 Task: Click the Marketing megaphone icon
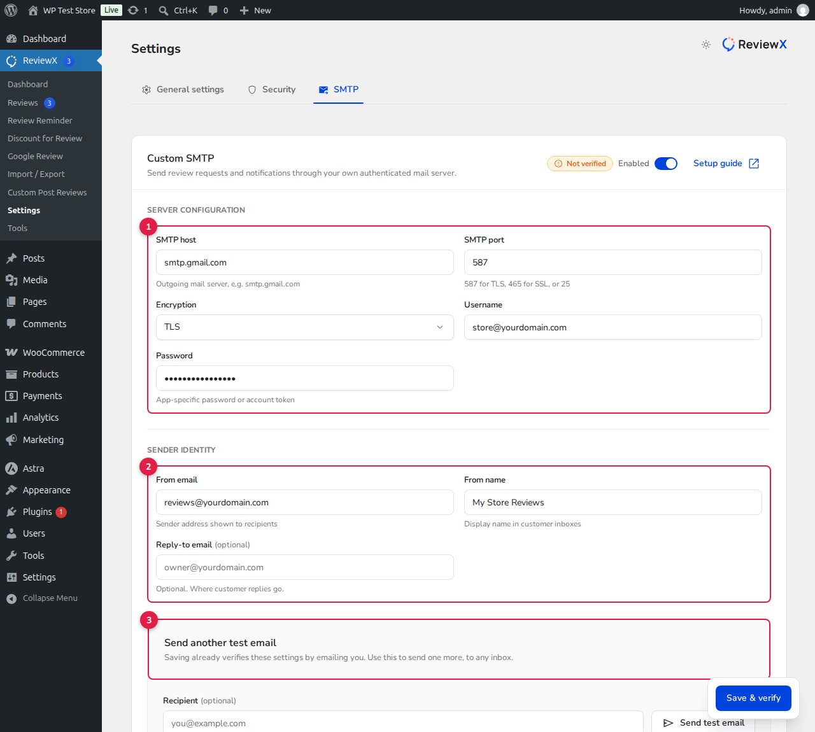tap(11, 440)
